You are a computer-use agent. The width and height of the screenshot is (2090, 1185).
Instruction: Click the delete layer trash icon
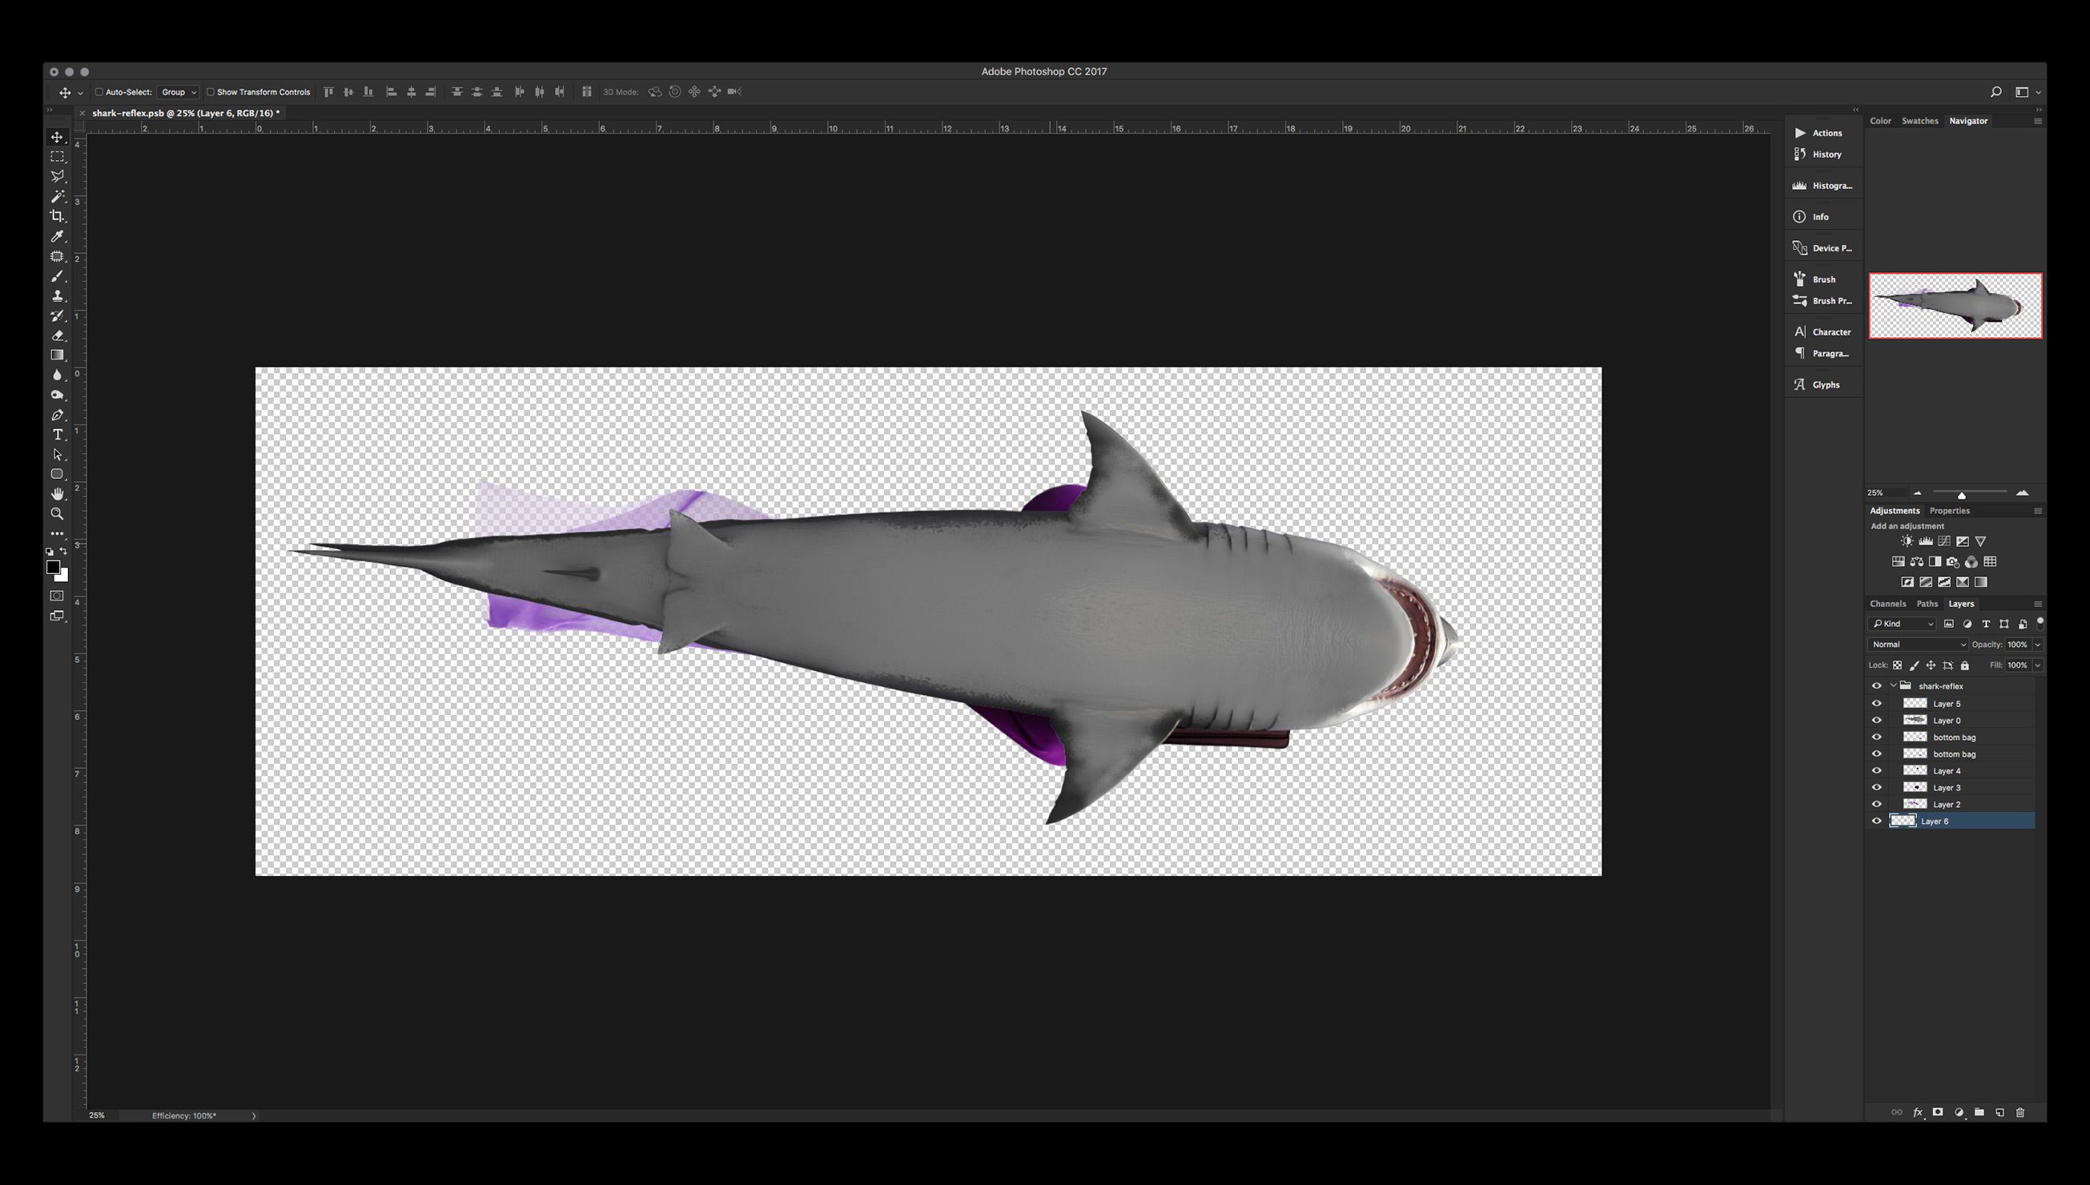(x=2020, y=1112)
